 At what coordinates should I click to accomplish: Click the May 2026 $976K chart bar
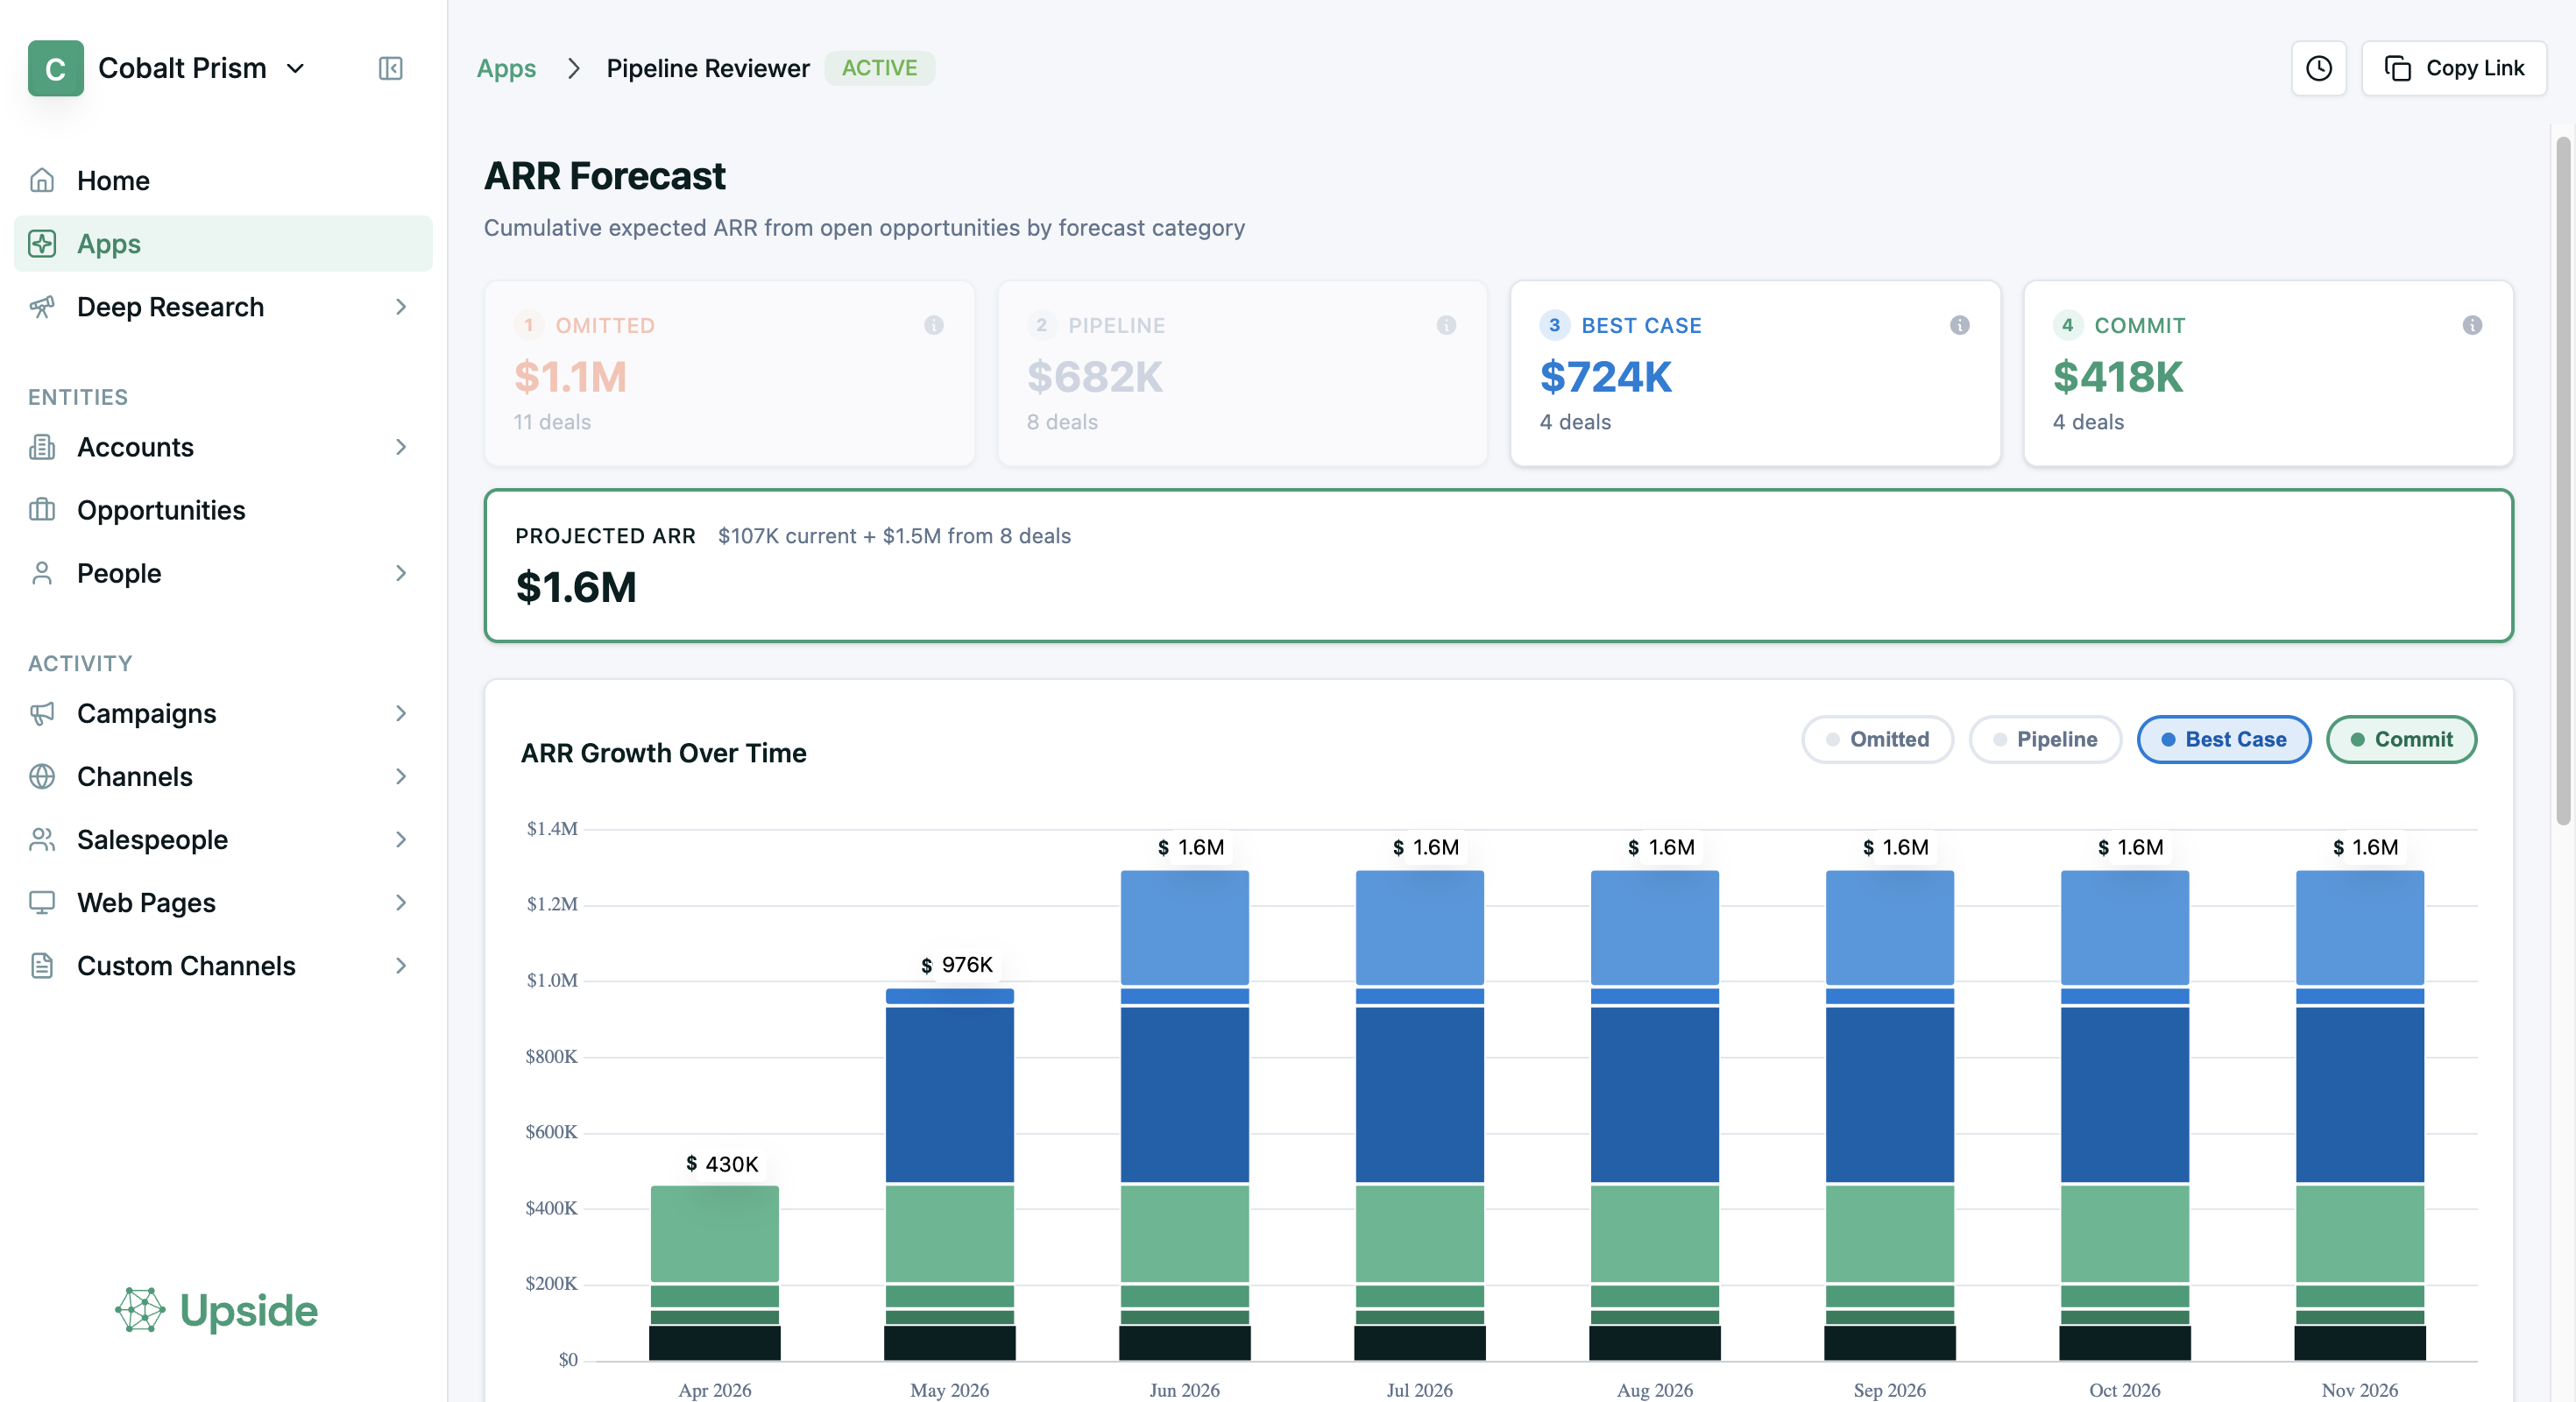click(949, 1174)
